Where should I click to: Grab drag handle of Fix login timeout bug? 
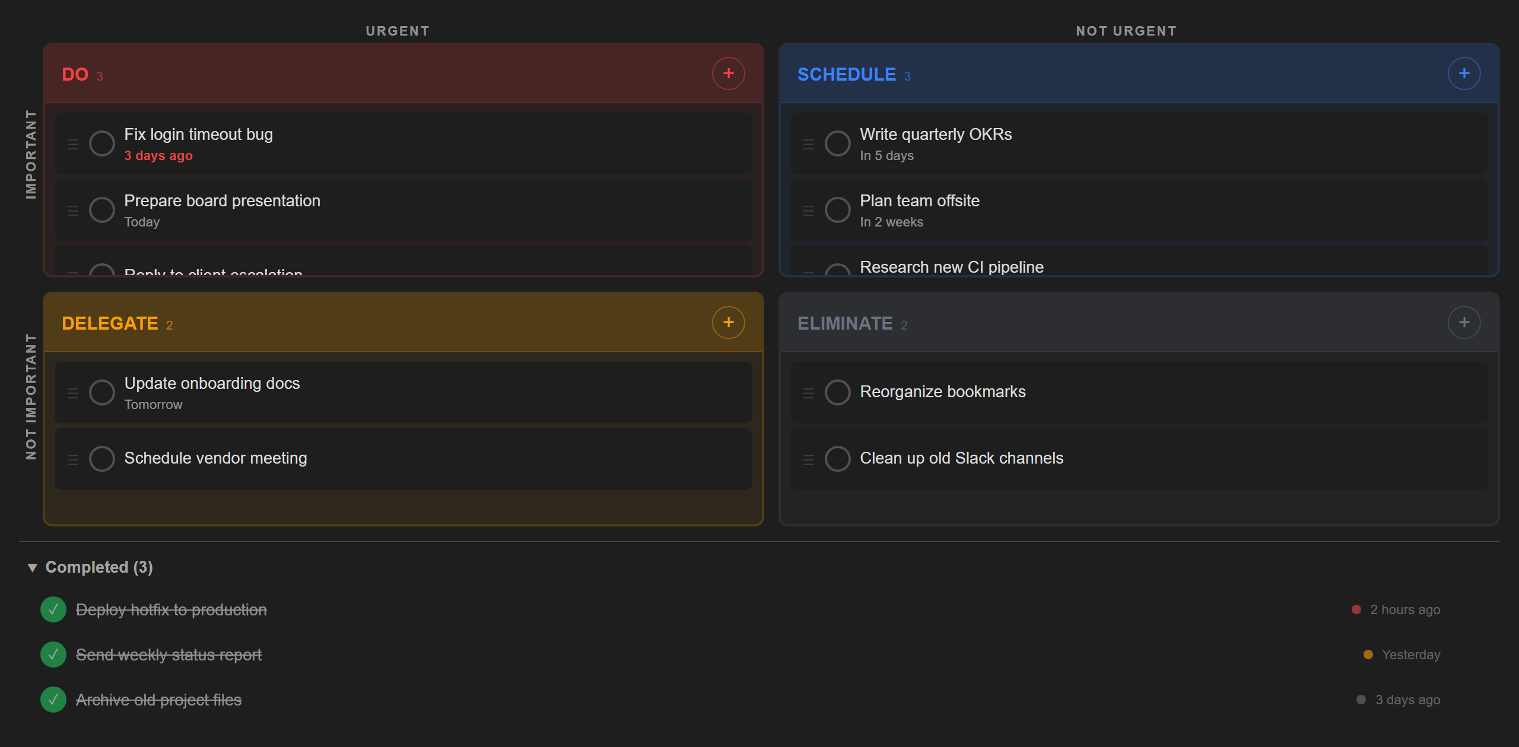73,144
